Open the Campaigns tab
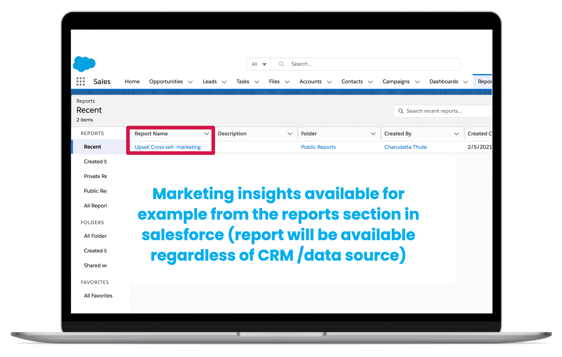This screenshot has width=562, height=357. (396, 82)
